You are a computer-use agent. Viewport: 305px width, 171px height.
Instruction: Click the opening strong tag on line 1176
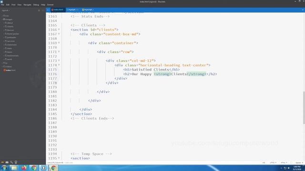163,74
